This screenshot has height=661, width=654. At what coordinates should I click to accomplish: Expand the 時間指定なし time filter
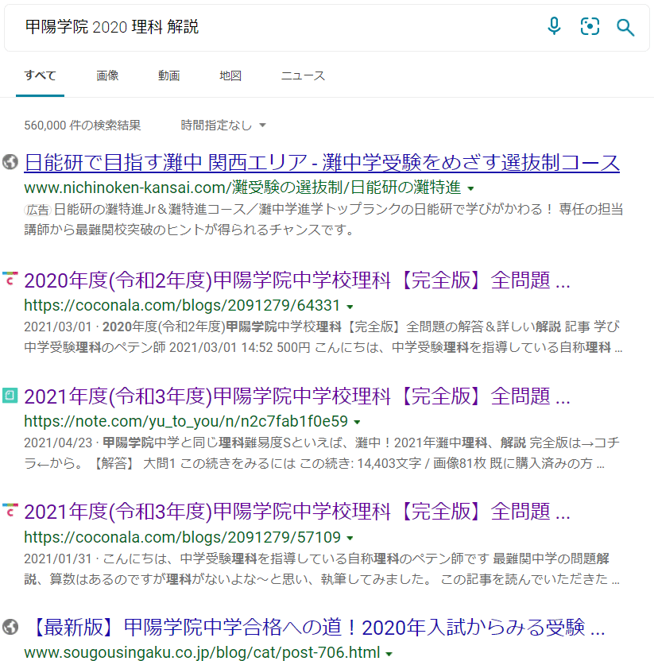coord(223,126)
